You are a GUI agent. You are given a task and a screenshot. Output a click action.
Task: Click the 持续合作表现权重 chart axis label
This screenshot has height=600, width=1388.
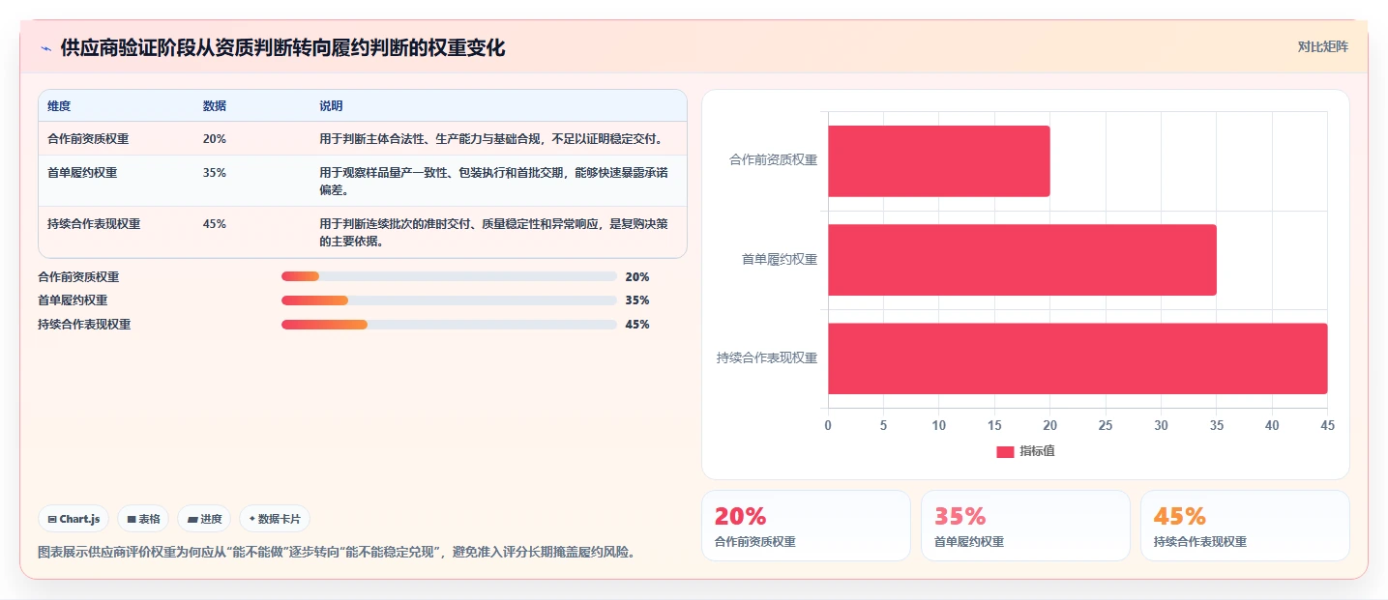click(x=767, y=358)
